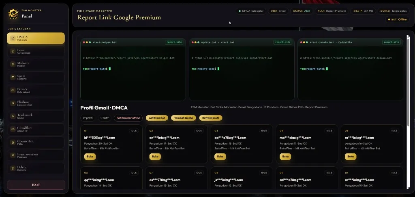Click the red dot on start-helper.bat terminal
The width and height of the screenshot is (415, 197).
[84, 42]
